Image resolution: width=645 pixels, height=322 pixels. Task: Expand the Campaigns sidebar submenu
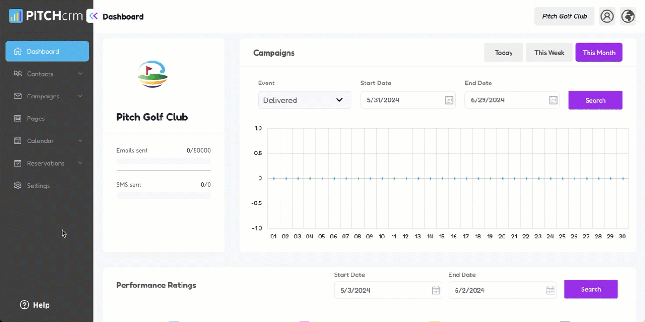click(x=47, y=96)
